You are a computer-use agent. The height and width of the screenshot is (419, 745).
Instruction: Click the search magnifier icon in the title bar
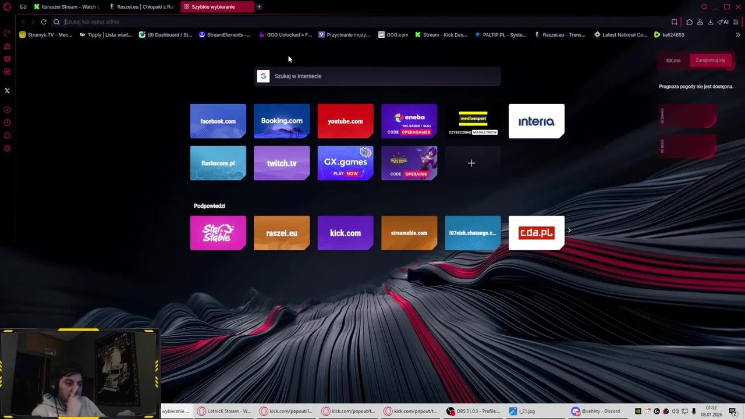[x=704, y=7]
